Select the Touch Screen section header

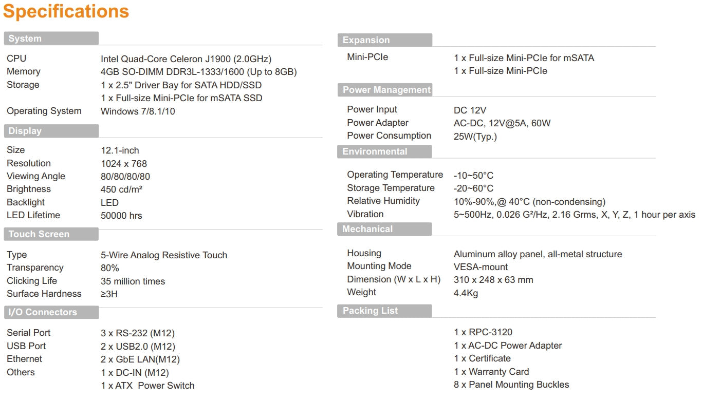coord(39,234)
